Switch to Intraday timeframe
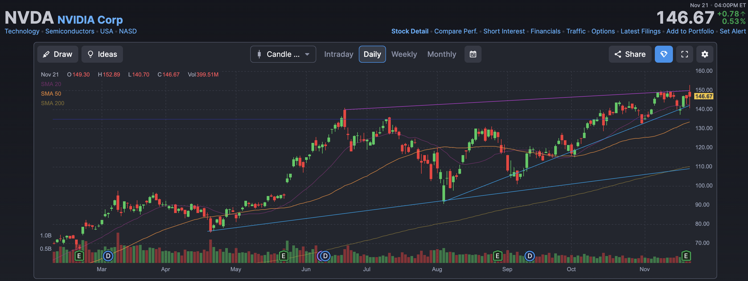The width and height of the screenshot is (748, 281). pos(339,54)
